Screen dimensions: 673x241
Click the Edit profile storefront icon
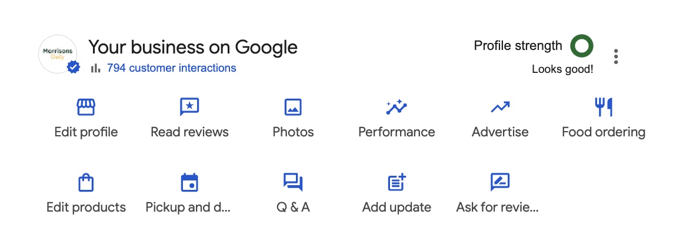click(x=86, y=108)
